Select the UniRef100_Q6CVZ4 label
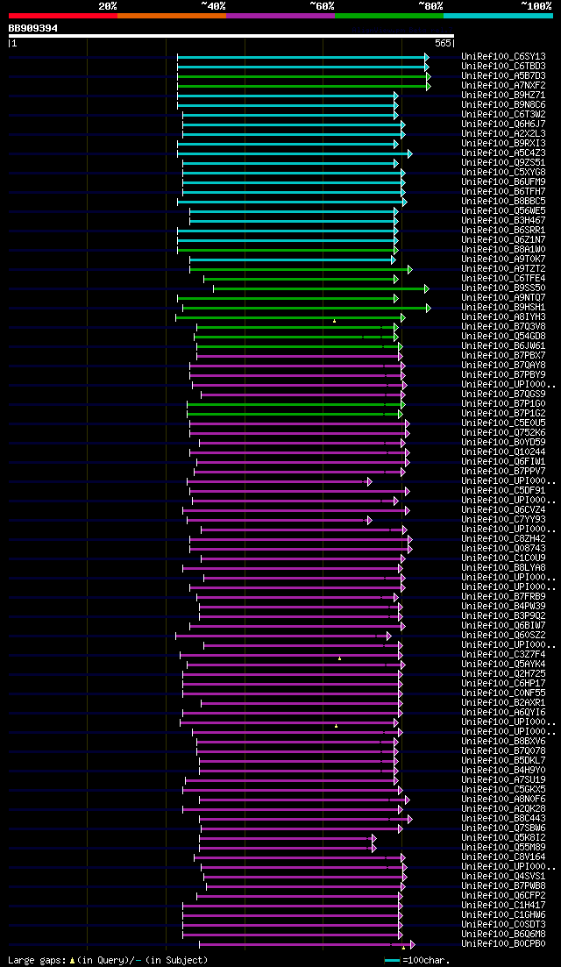 [x=503, y=510]
